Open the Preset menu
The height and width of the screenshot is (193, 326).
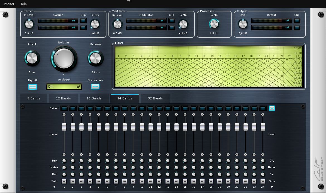click(x=9, y=4)
